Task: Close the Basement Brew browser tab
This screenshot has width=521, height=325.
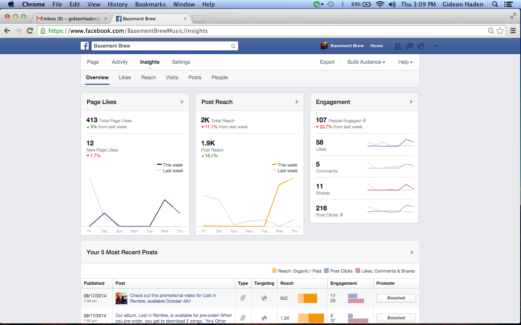Action: point(185,19)
